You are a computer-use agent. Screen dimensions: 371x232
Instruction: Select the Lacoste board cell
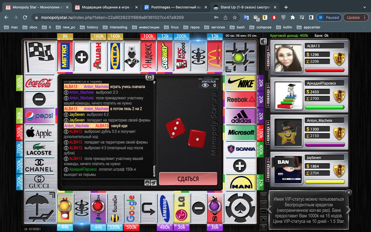39,149
